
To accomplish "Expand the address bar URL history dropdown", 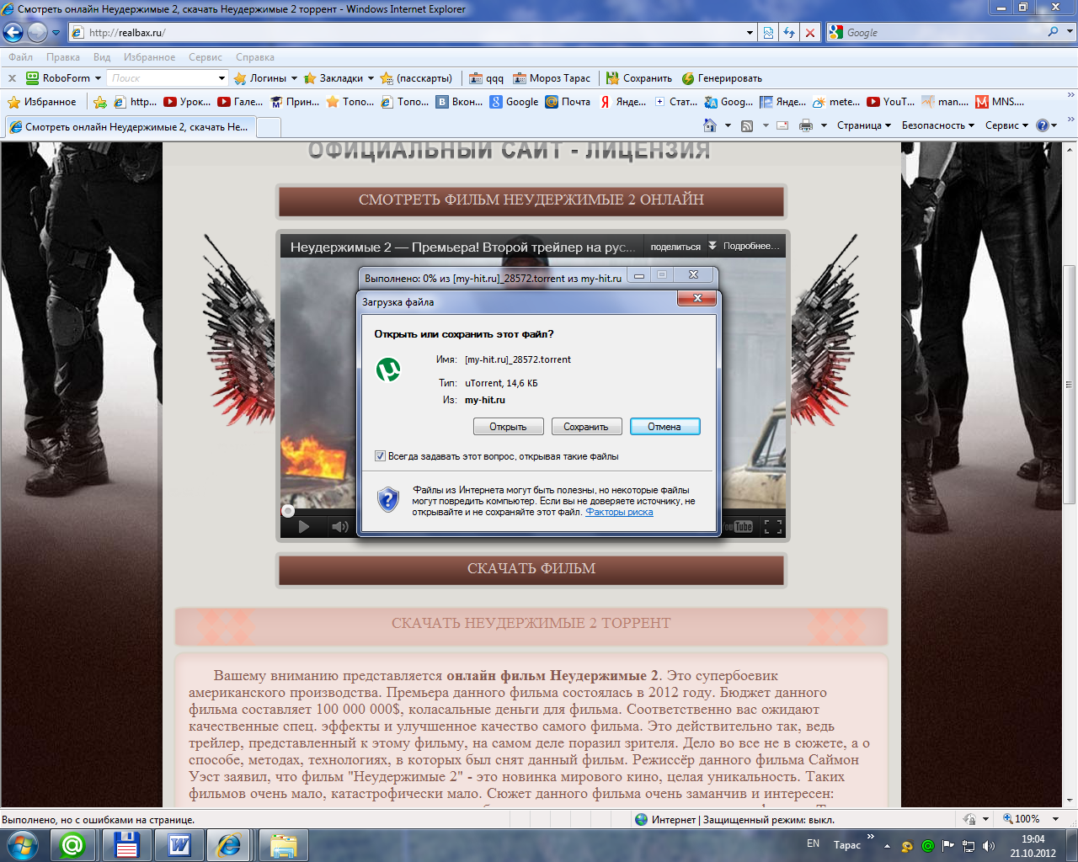I will pos(750,33).
